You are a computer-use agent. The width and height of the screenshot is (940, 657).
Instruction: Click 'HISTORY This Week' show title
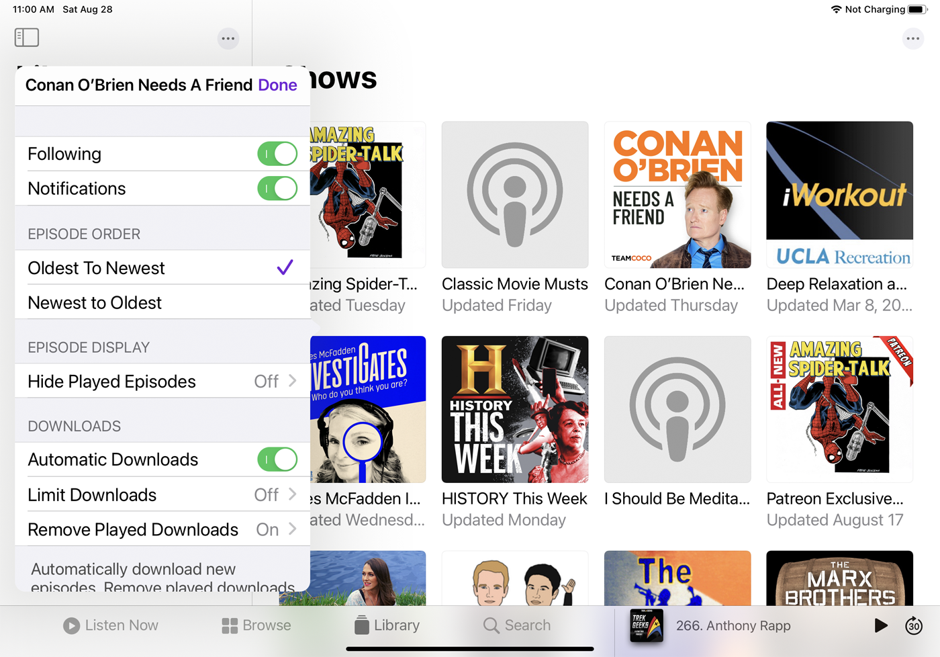pos(514,498)
